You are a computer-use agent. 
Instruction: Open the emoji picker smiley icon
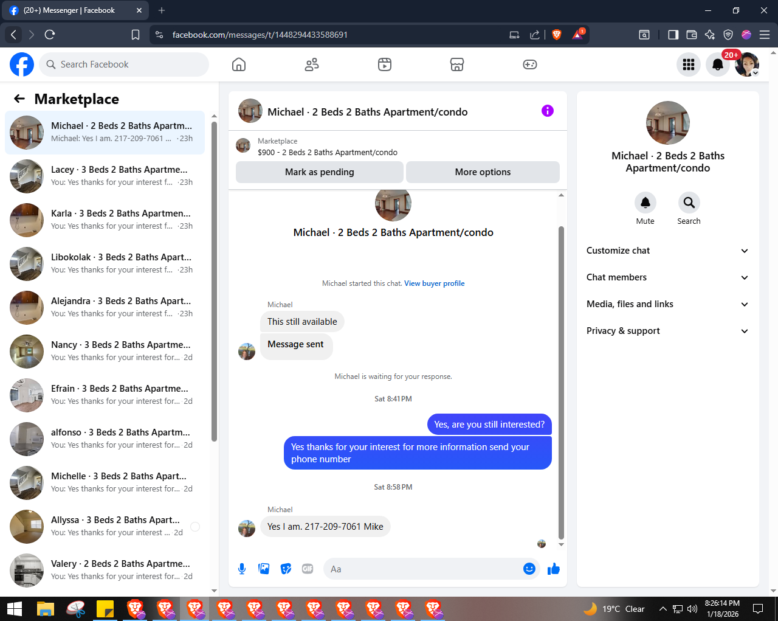coord(529,569)
